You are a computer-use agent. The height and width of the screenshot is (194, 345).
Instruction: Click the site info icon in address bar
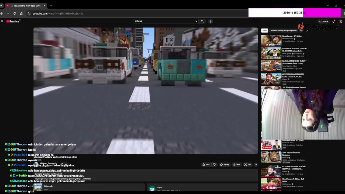pyautogui.click(x=29, y=13)
